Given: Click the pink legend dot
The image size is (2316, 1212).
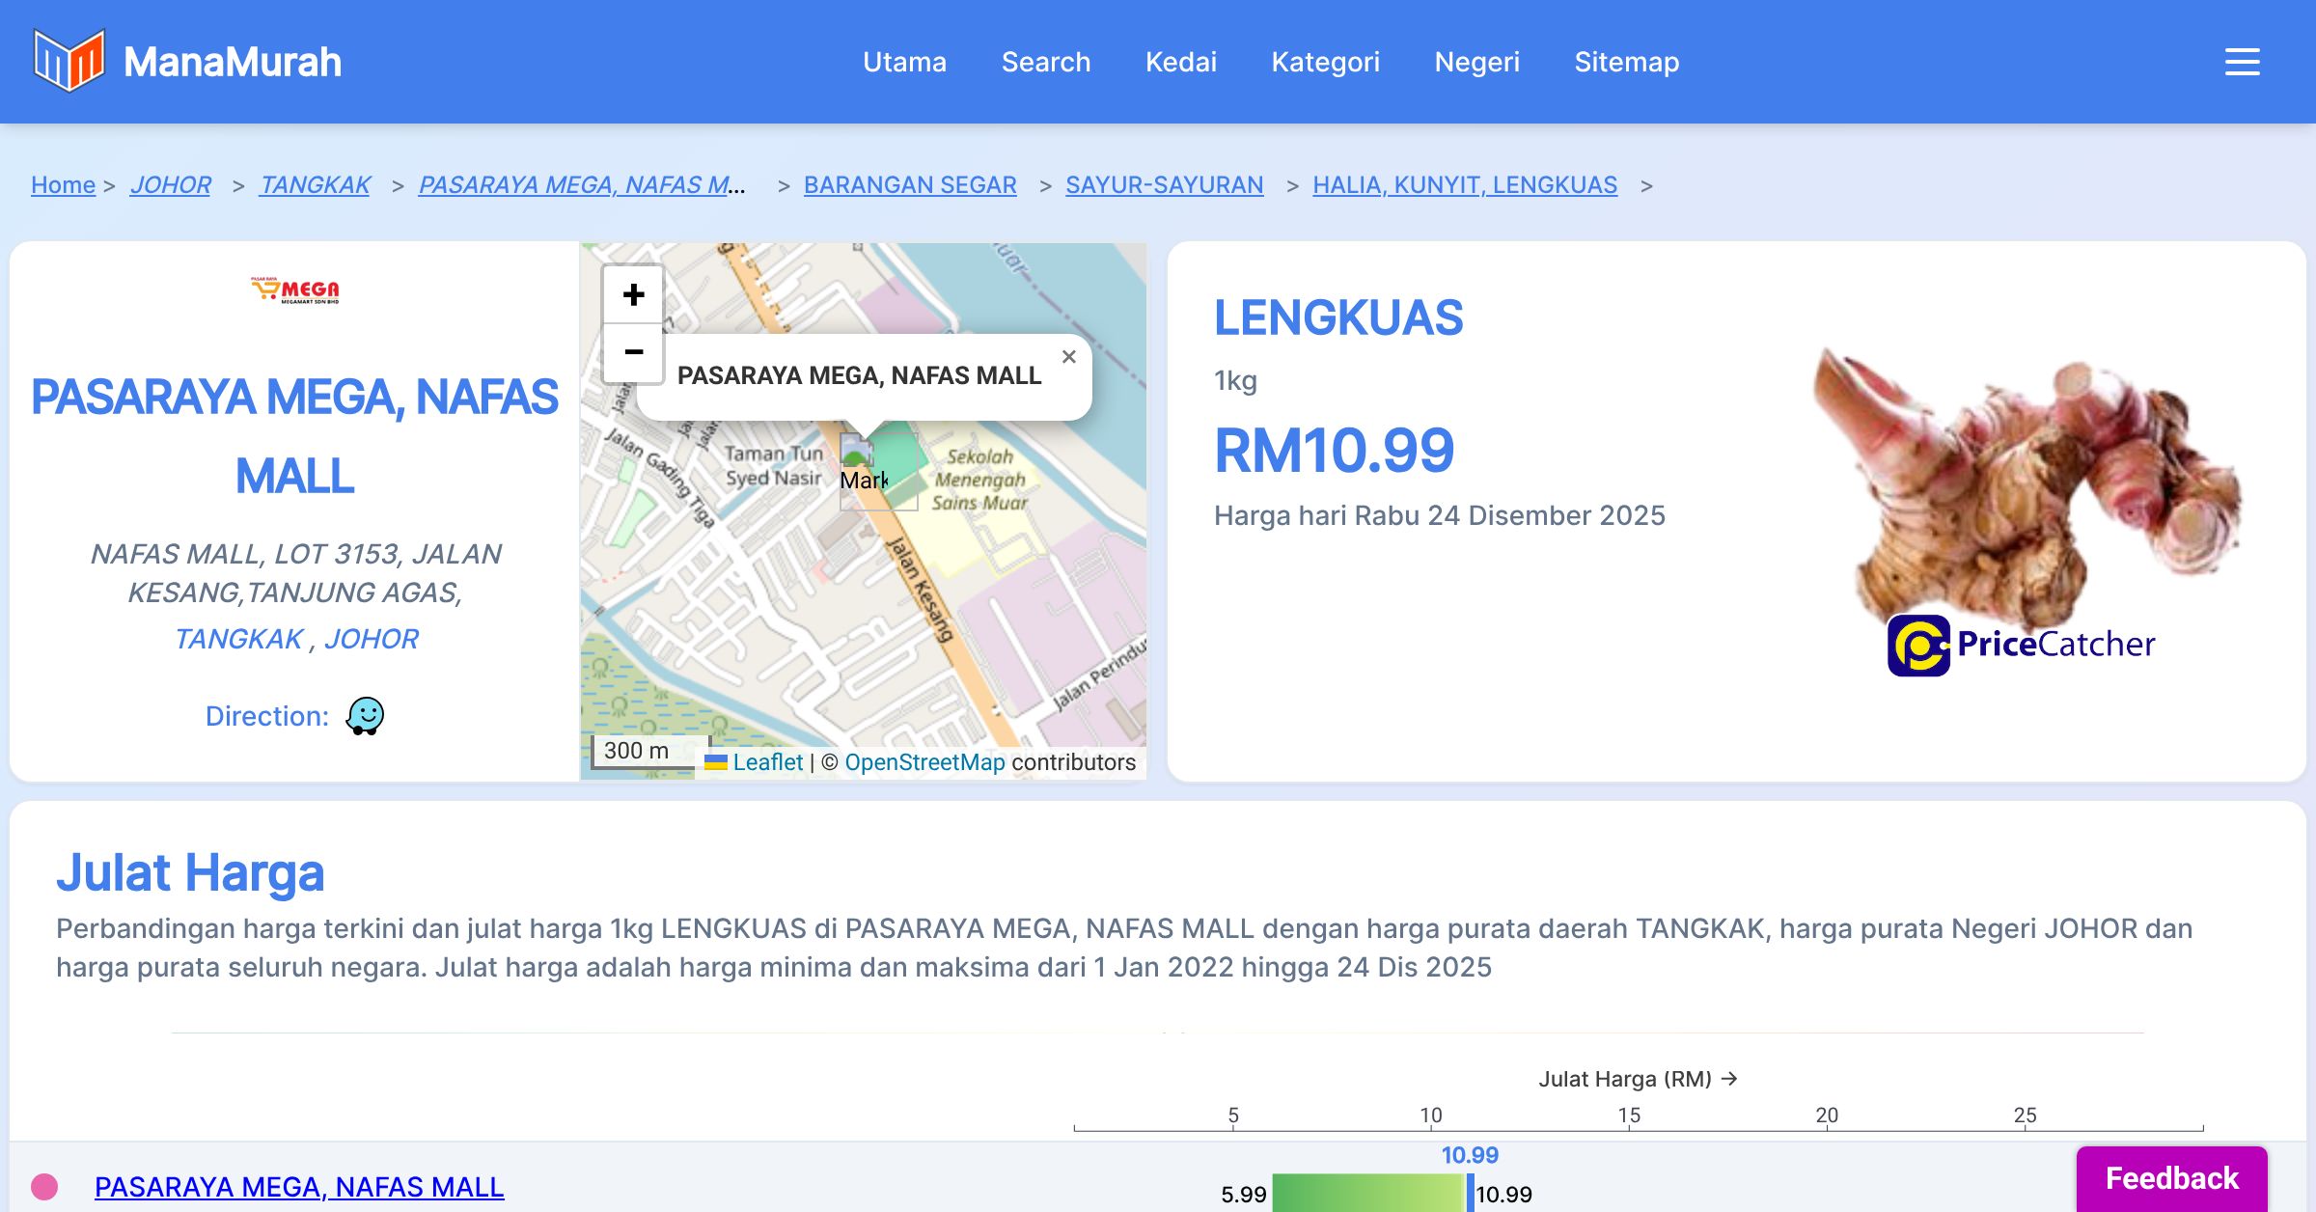Looking at the screenshot, I should tap(44, 1186).
